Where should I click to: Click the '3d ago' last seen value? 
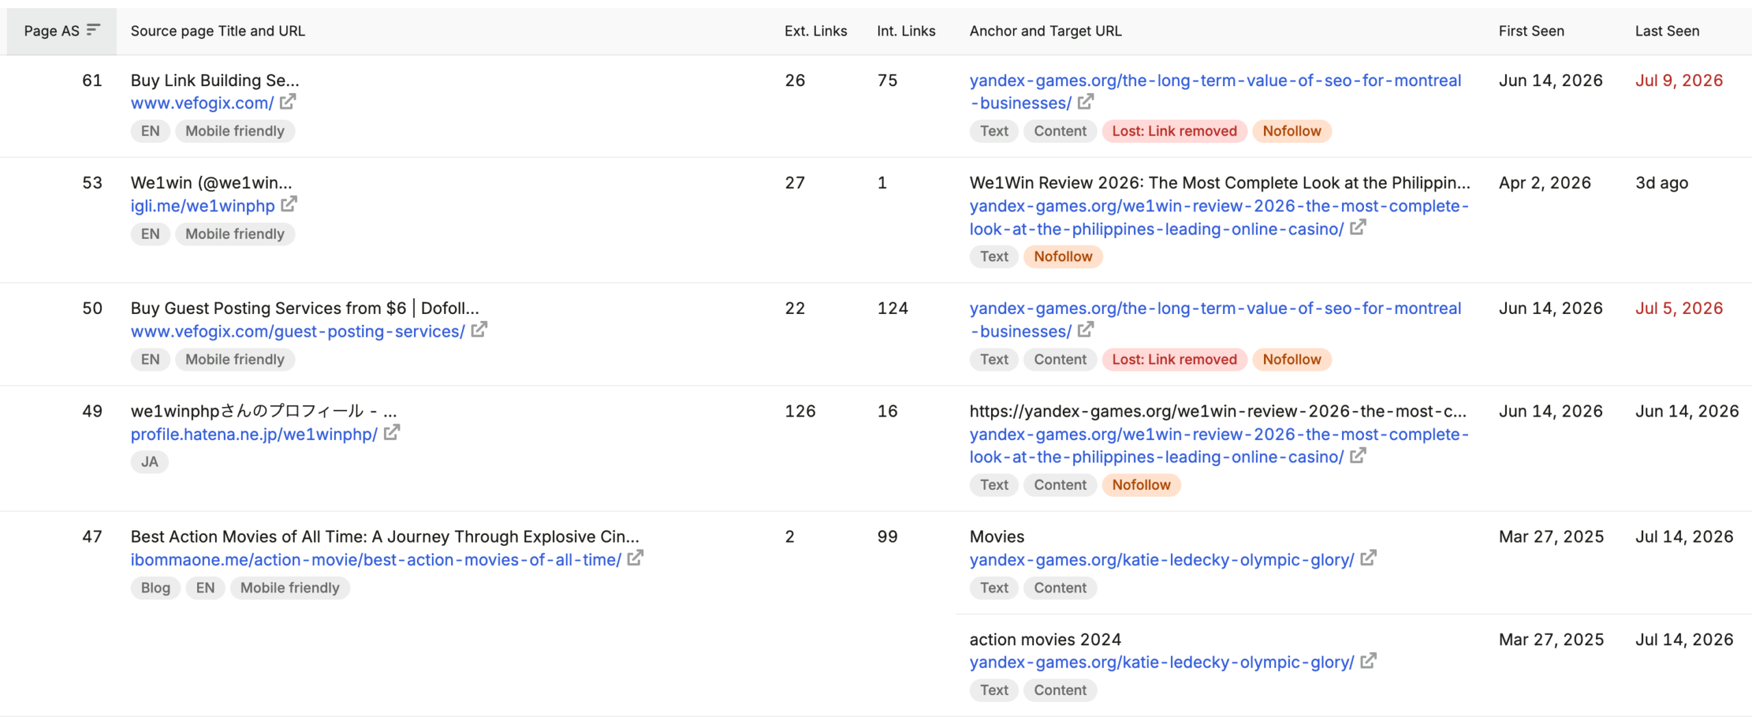tap(1662, 183)
